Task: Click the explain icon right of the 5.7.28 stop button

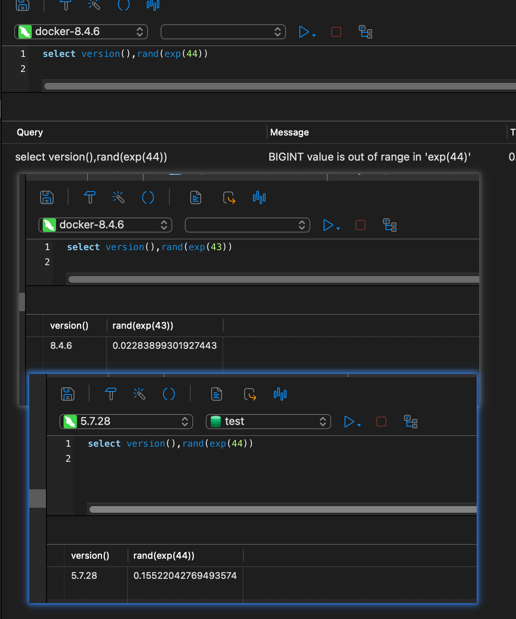Action: (x=411, y=422)
